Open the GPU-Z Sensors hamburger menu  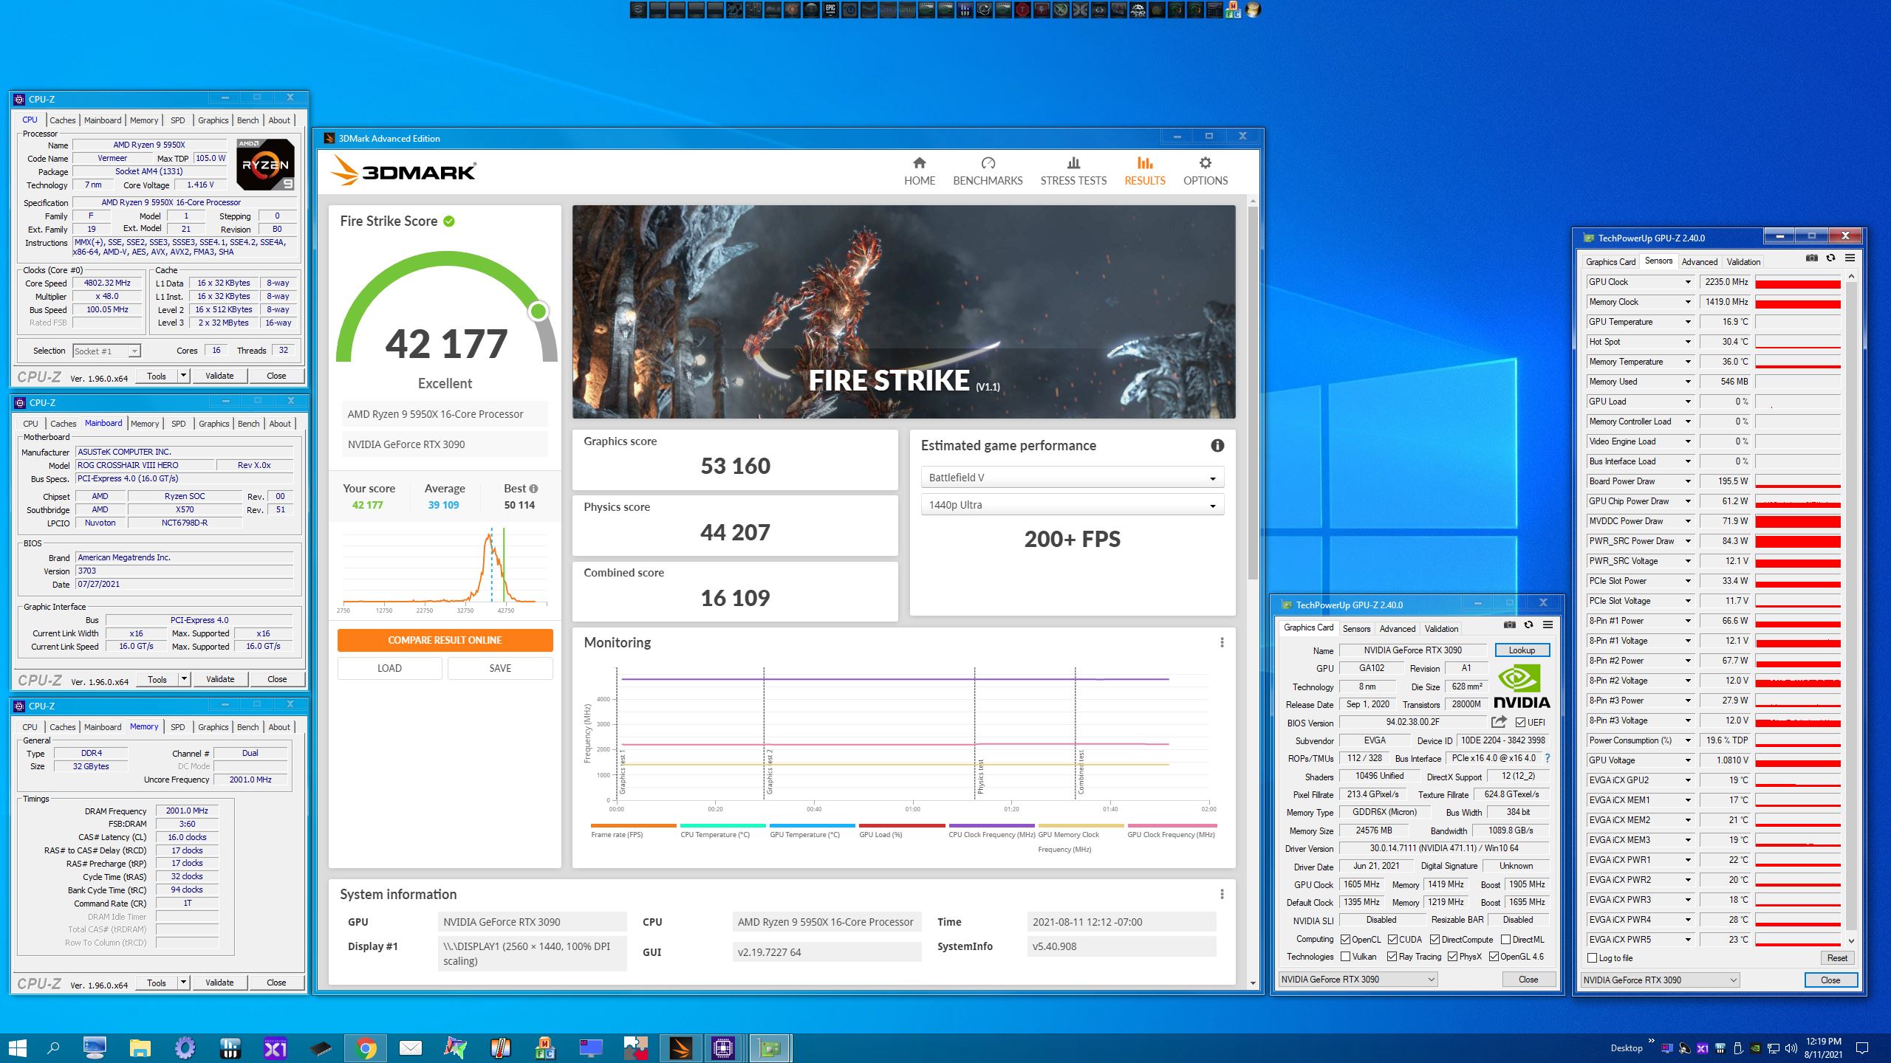1850,258
